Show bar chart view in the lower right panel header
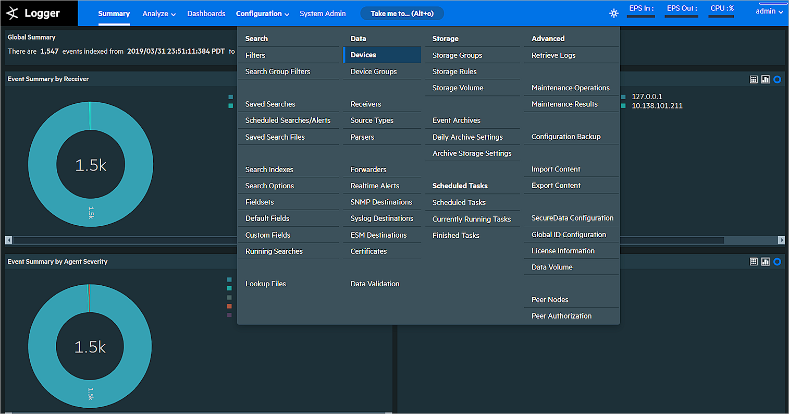 [765, 262]
